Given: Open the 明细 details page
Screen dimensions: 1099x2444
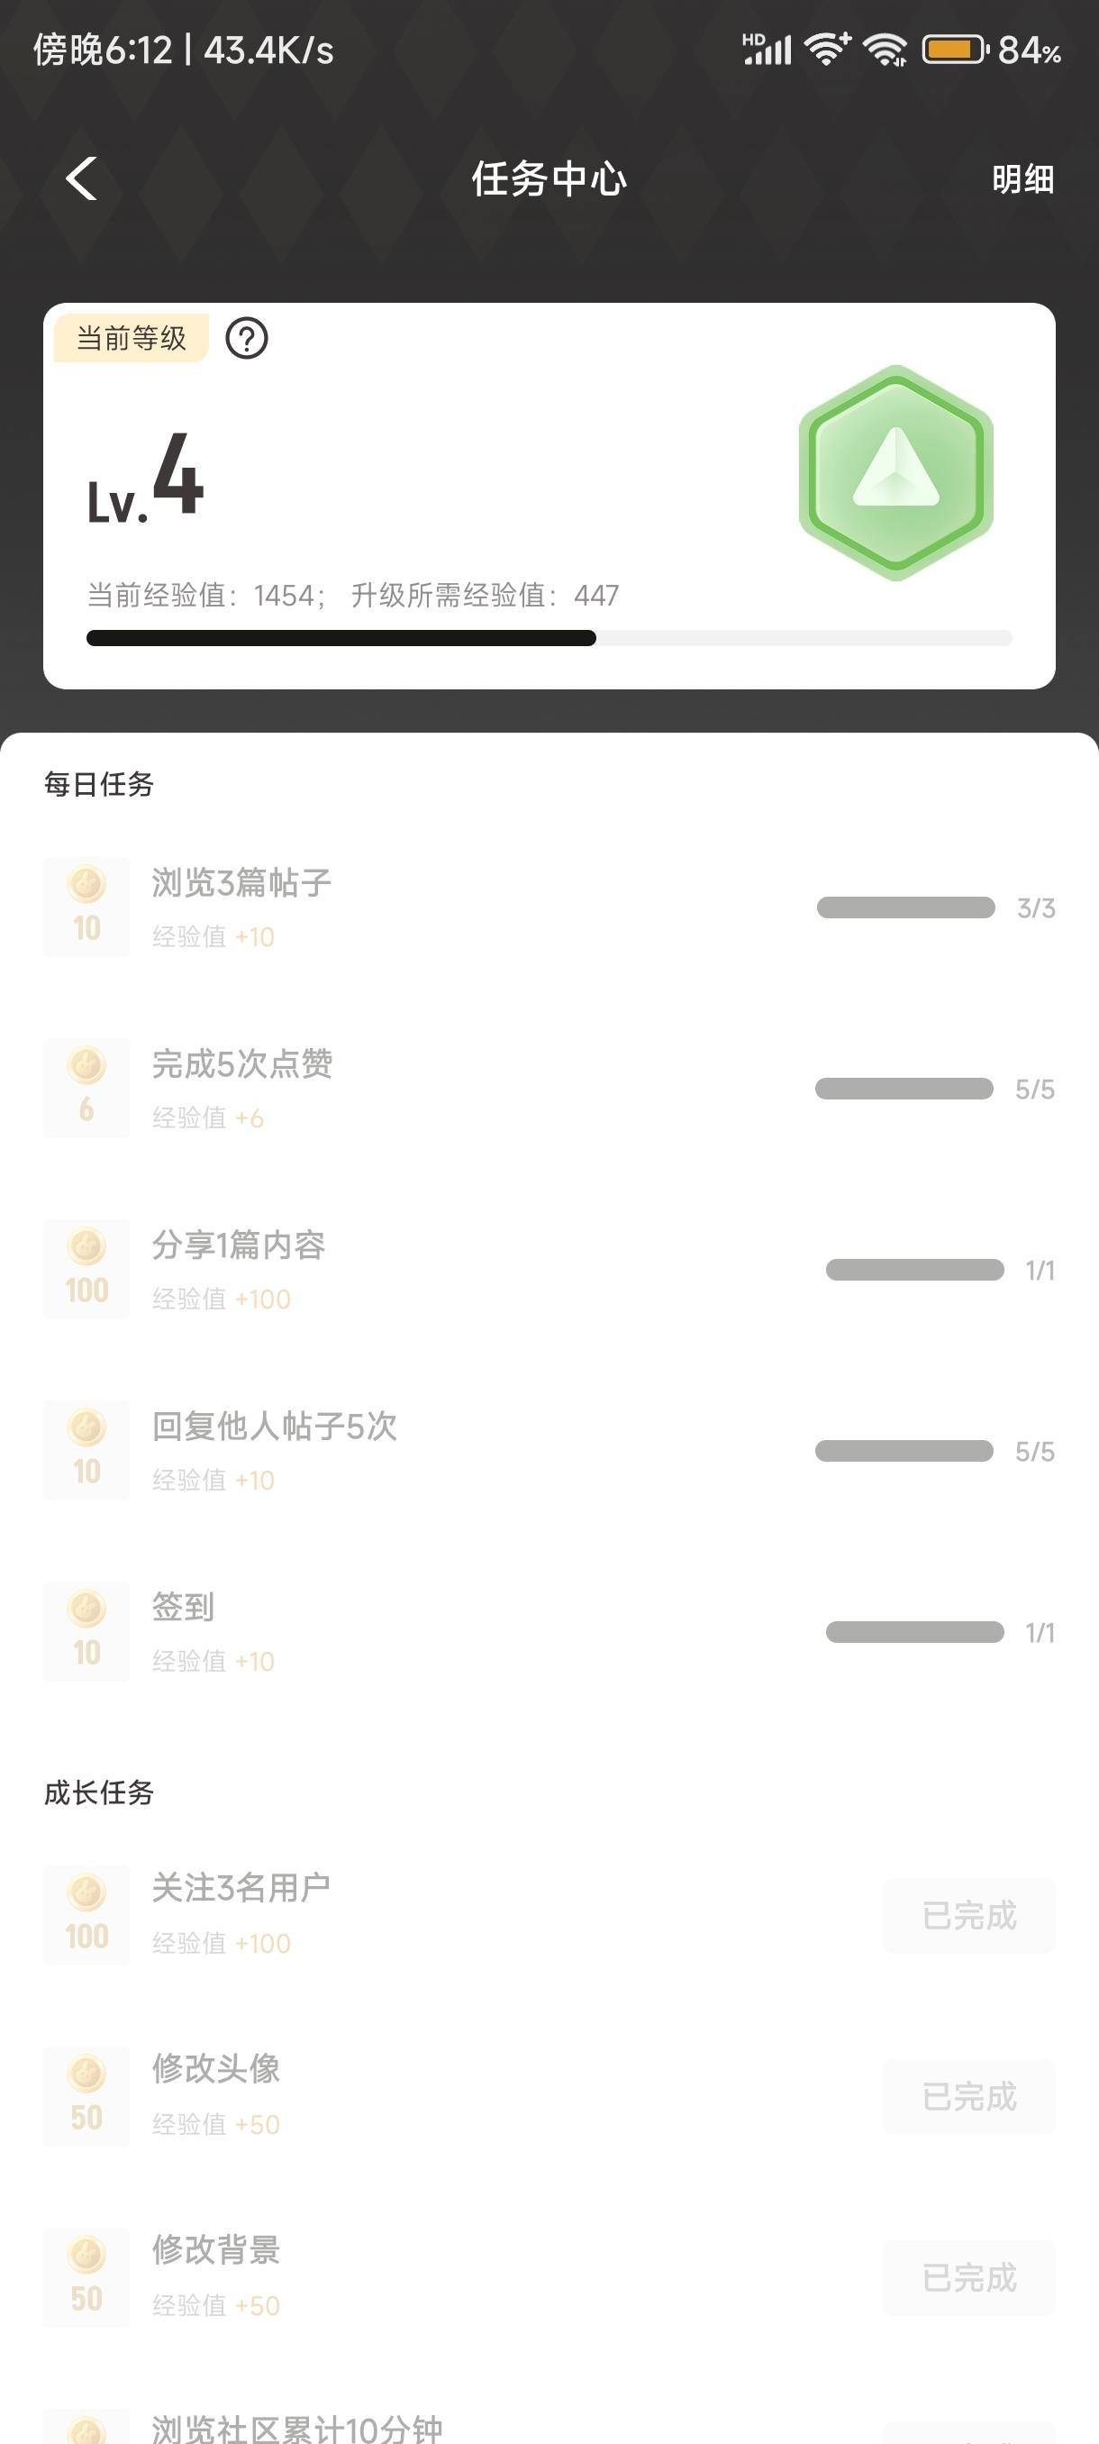Looking at the screenshot, I should click(x=1022, y=179).
